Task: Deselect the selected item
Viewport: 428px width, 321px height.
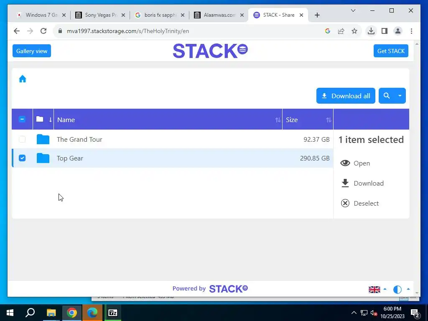Action: point(360,204)
